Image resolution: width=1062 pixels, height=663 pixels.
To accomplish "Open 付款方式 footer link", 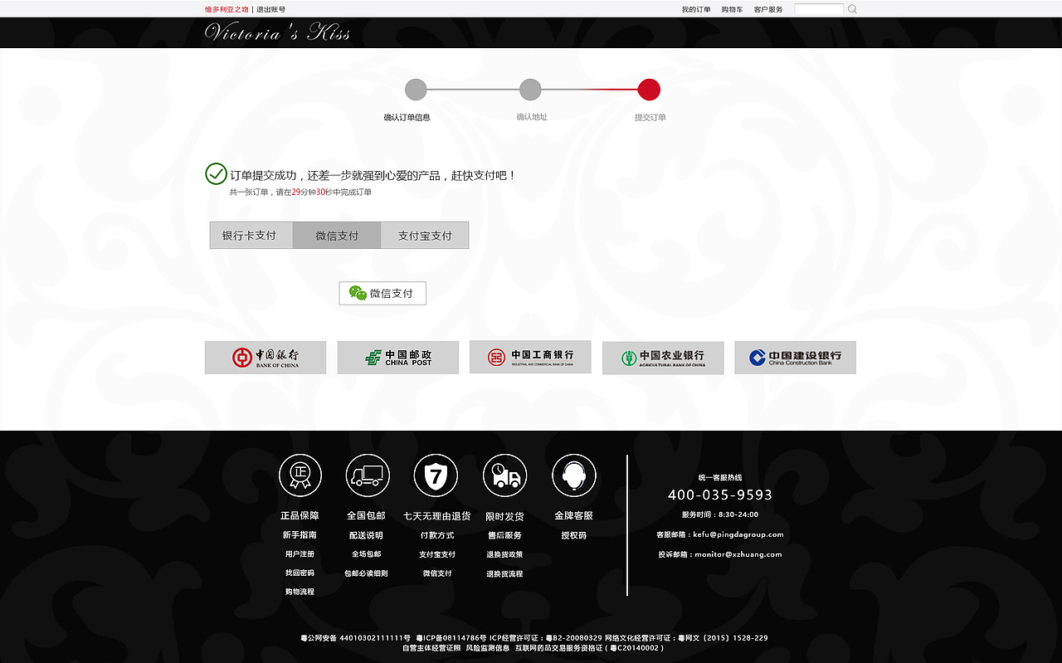I will click(x=437, y=535).
